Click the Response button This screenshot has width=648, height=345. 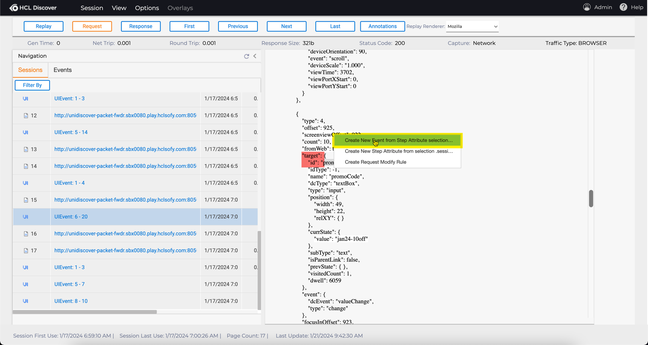[141, 27]
